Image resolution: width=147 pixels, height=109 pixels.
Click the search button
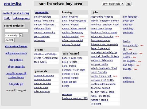click(10, 40)
